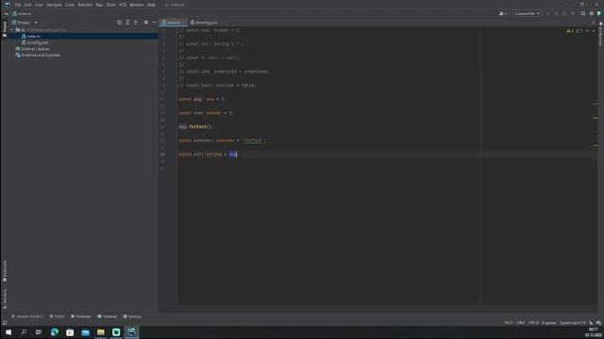Click the 'const str: string' code line
Screen dimensions: 604x339
point(208,154)
